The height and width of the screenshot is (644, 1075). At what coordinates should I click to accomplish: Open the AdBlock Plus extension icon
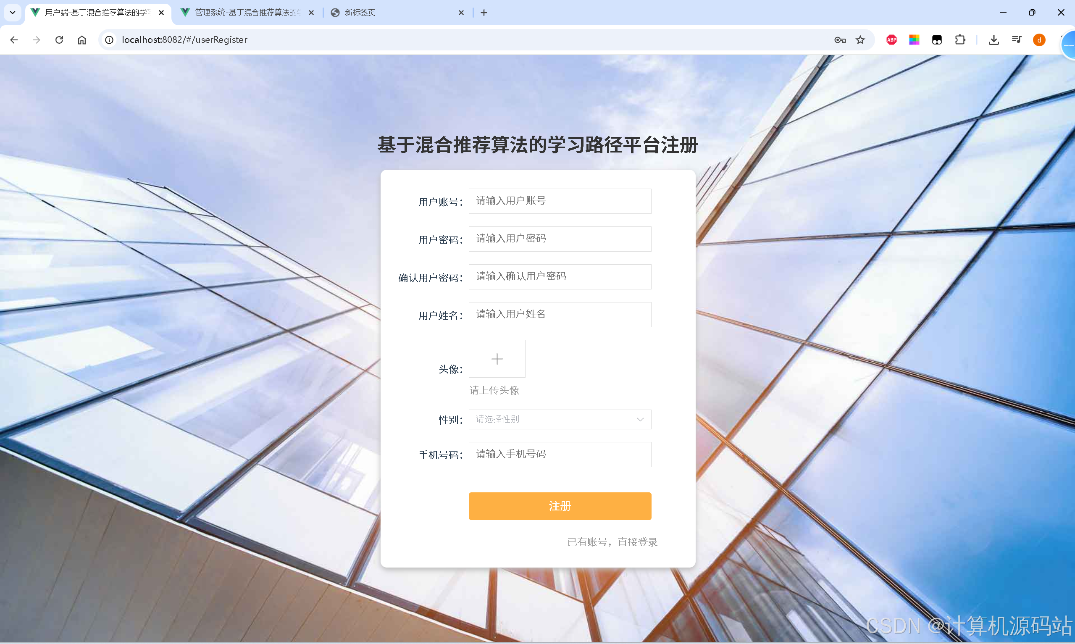891,39
